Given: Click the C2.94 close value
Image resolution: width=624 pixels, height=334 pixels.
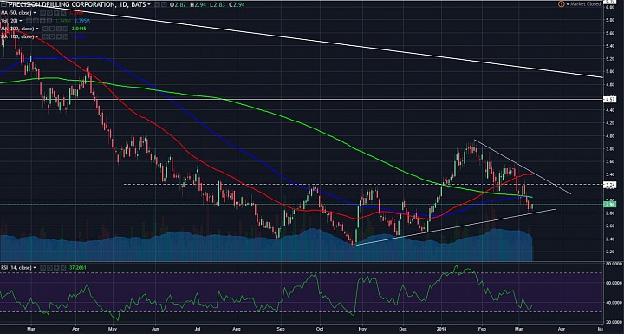Looking at the screenshot, I should tap(237, 5).
